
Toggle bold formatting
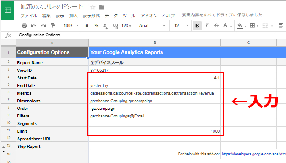(197, 26)
